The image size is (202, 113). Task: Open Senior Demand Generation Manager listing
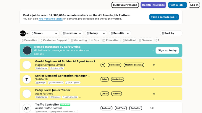click(x=63, y=76)
